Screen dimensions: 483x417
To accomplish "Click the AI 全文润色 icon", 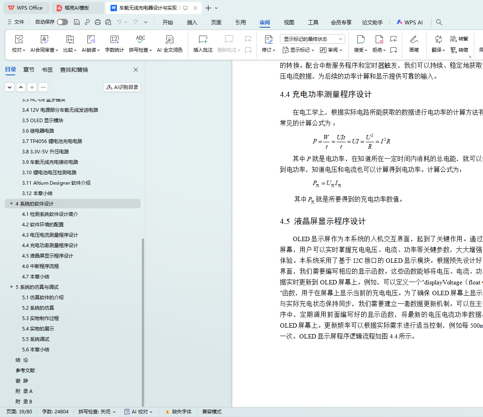I will [x=169, y=40].
